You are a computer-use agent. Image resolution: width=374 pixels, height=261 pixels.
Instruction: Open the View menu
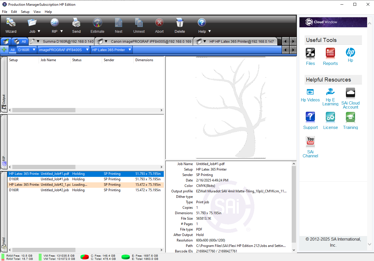[37, 12]
